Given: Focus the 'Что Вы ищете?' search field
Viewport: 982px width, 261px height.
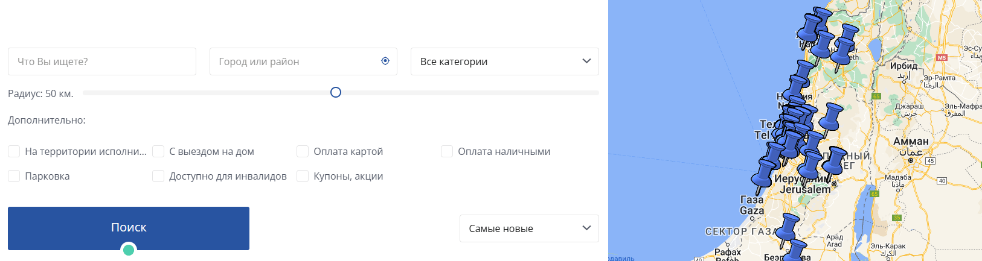Looking at the screenshot, I should coord(101,61).
